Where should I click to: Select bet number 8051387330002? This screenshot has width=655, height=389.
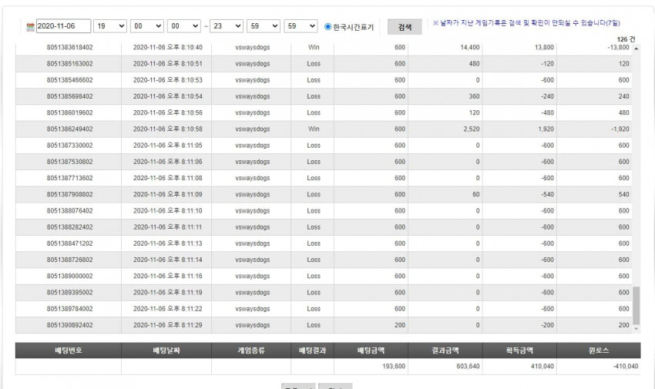click(70, 146)
